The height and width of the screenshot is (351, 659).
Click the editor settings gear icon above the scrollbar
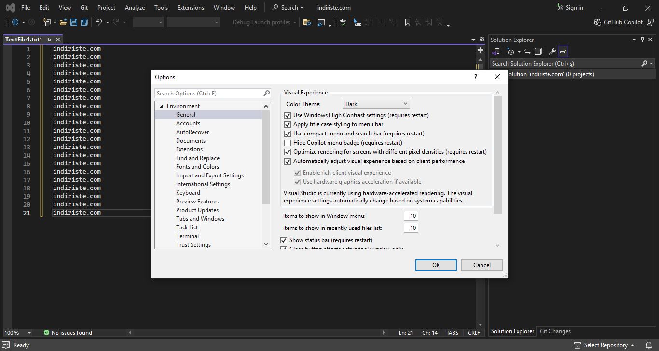pyautogui.click(x=482, y=40)
